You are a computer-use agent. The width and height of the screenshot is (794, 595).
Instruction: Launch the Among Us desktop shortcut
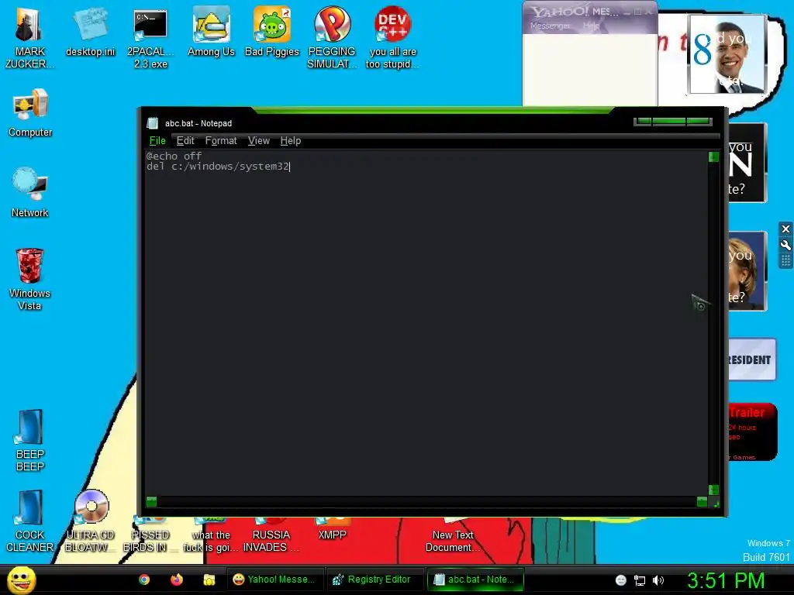point(211,31)
